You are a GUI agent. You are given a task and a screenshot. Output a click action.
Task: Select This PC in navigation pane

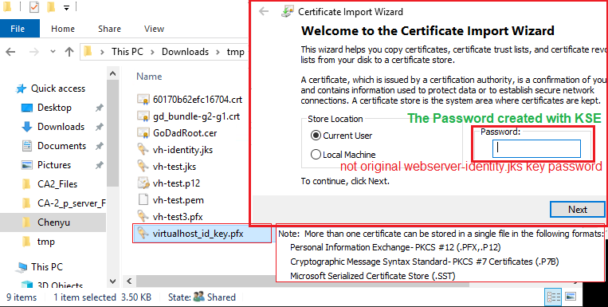pos(46,267)
